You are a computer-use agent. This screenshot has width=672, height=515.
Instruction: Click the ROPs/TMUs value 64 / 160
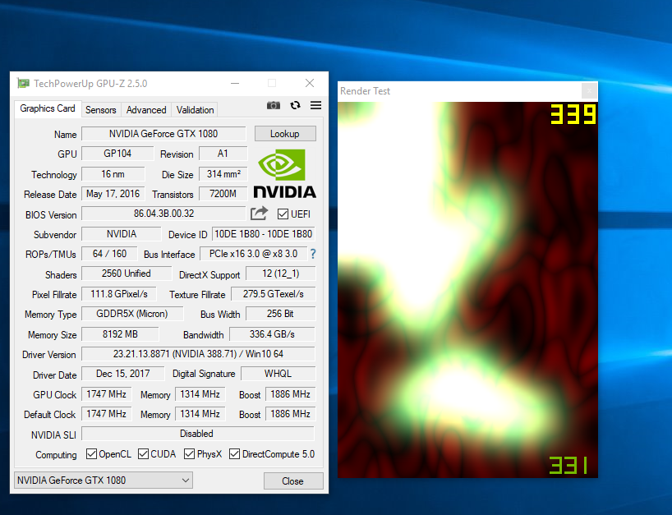pos(109,254)
